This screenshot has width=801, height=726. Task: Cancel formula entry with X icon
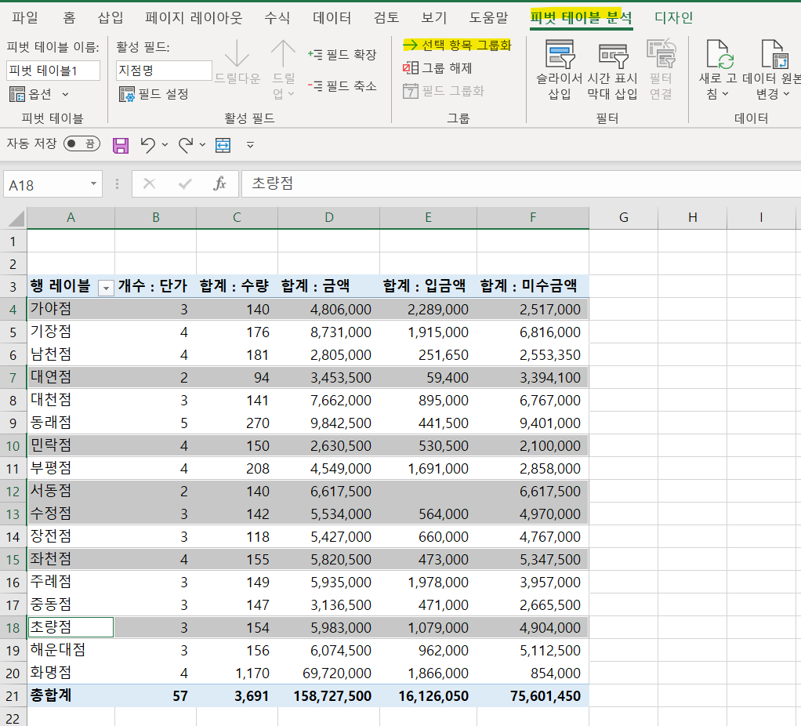[x=149, y=184]
